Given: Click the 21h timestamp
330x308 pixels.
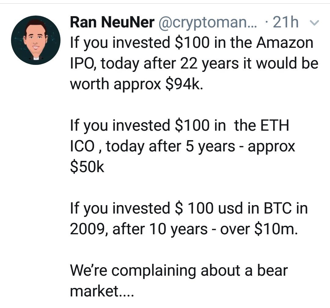Looking at the screenshot, I should pyautogui.click(x=286, y=22).
